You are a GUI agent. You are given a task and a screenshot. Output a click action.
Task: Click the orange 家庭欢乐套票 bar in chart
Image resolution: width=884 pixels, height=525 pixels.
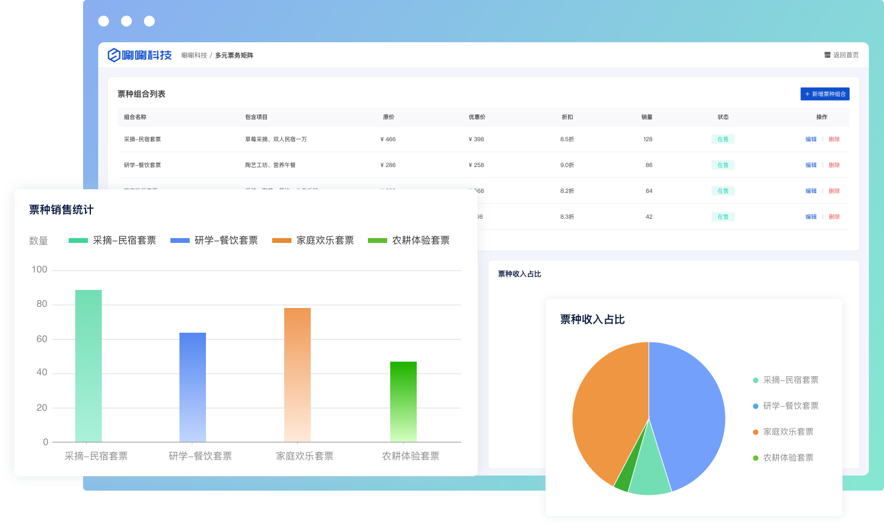[x=297, y=374]
